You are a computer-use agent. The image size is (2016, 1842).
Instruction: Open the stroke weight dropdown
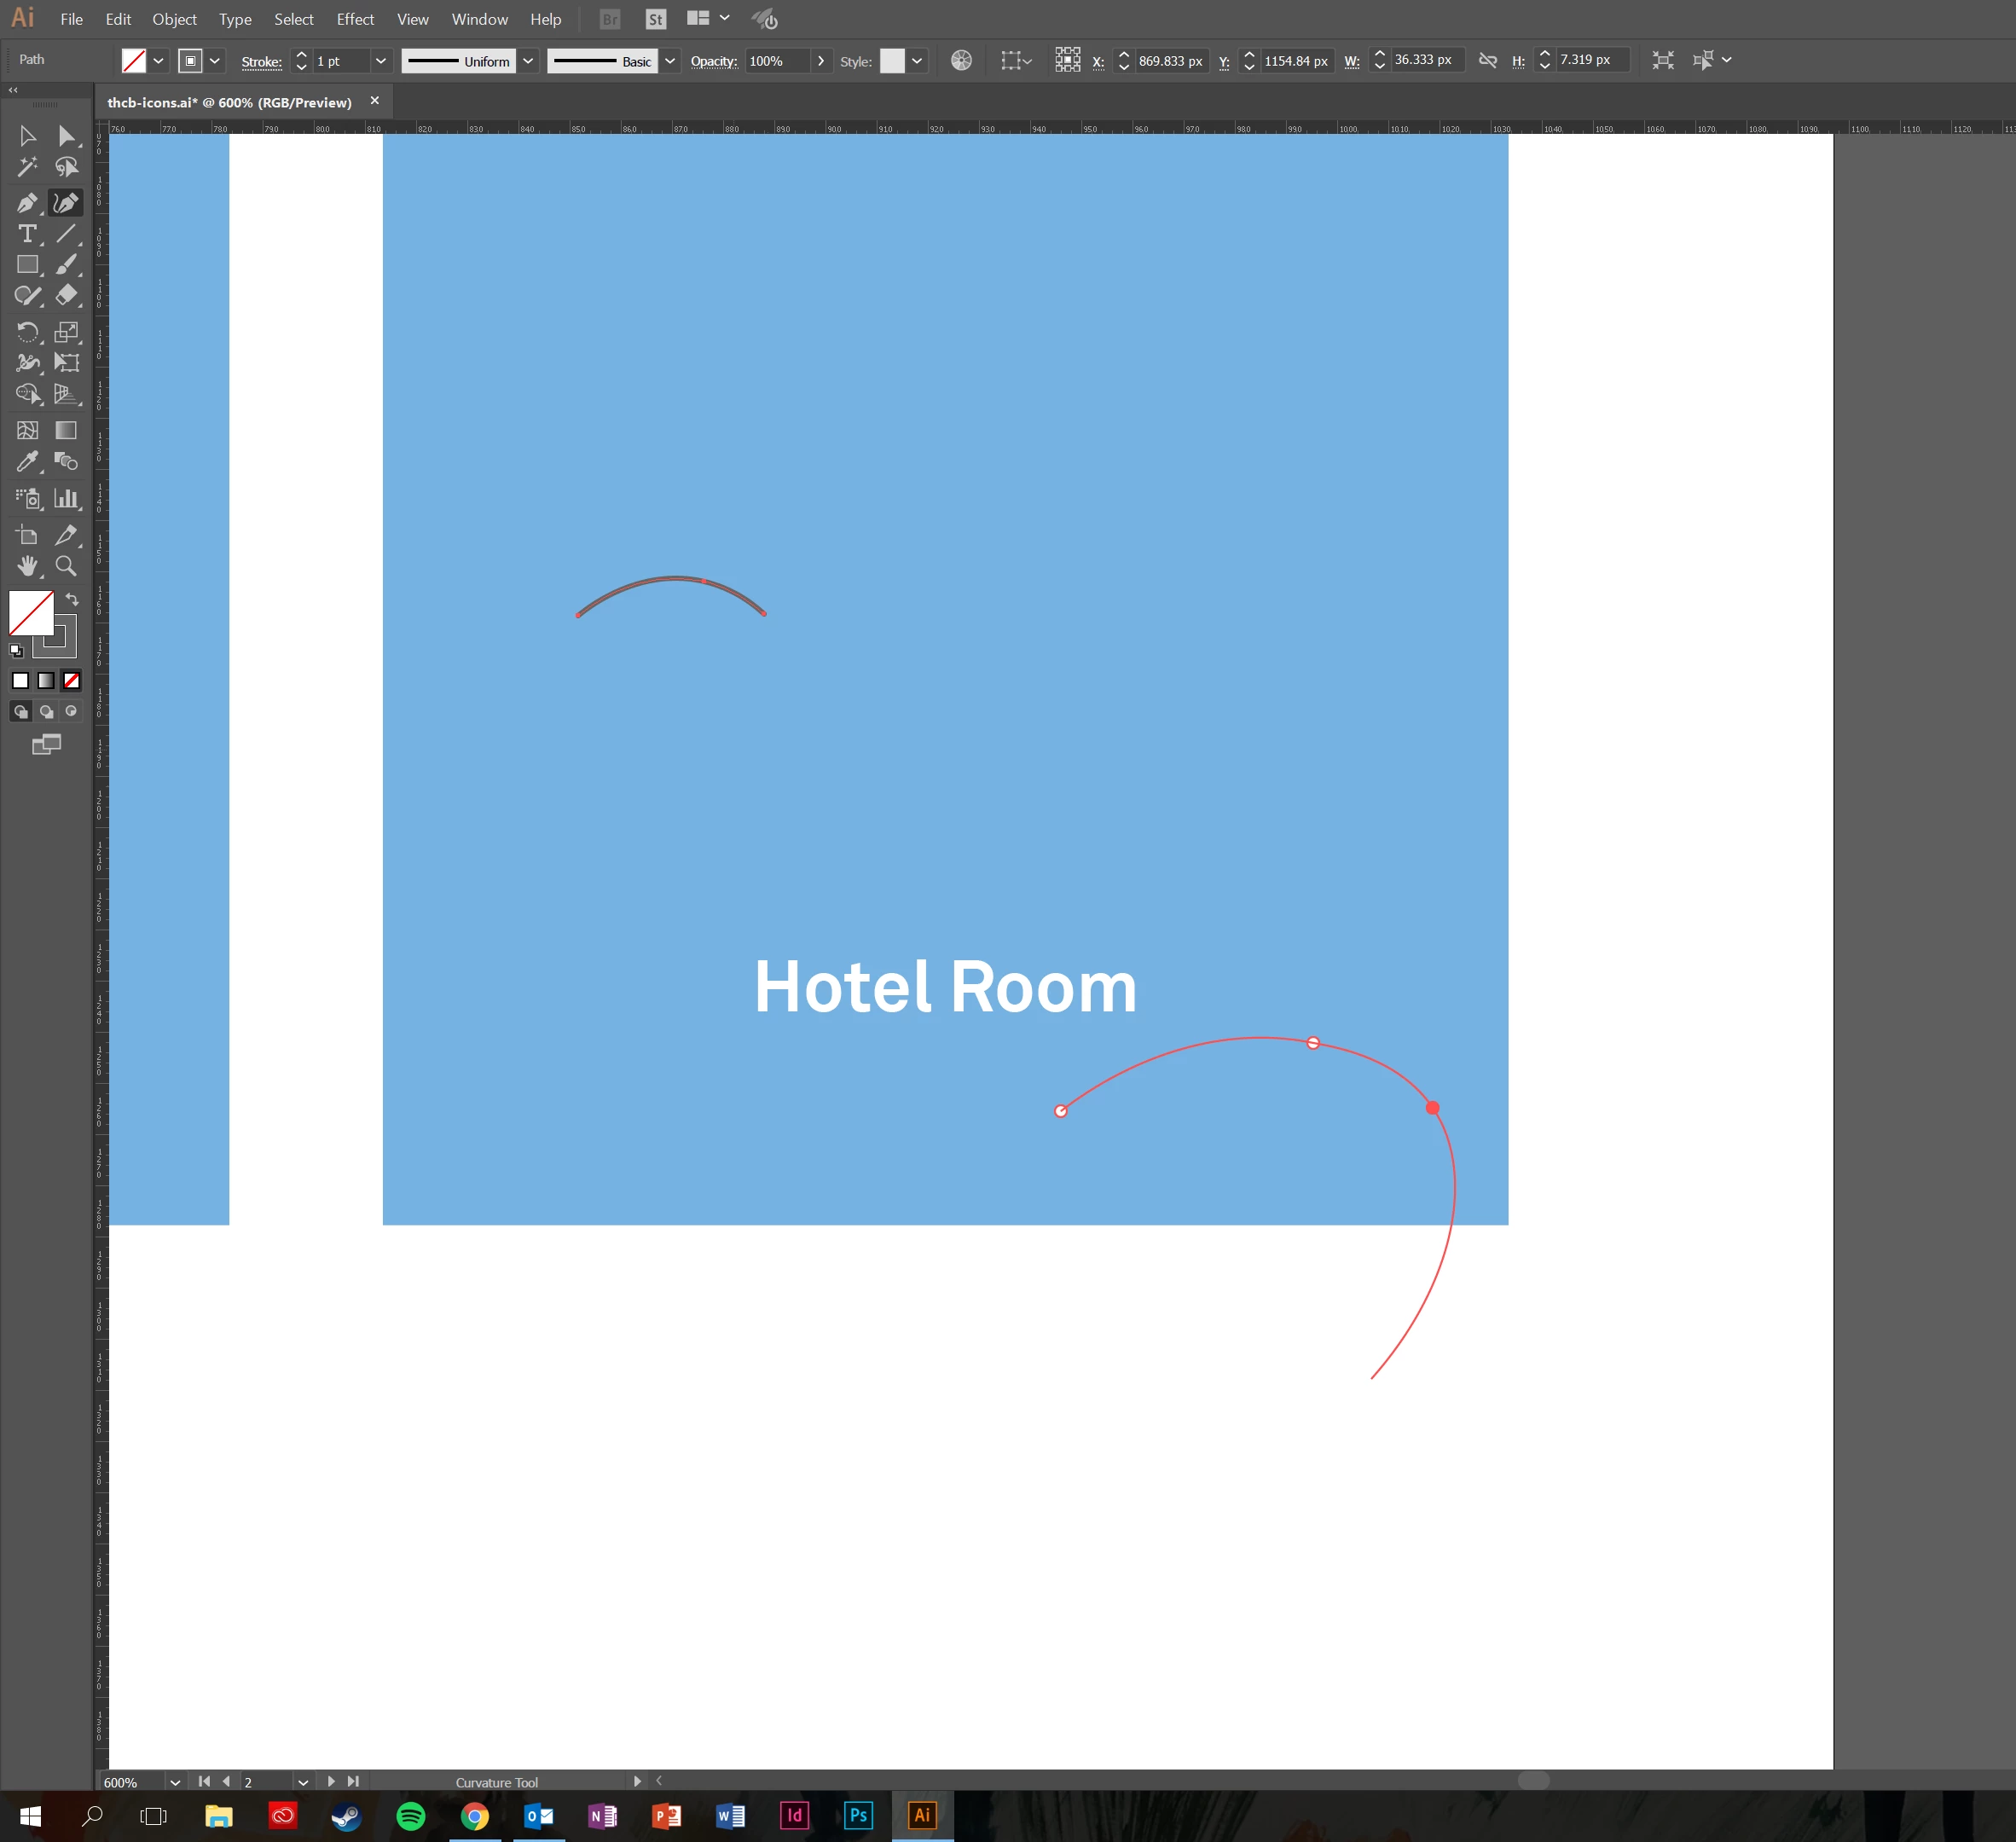pos(380,61)
